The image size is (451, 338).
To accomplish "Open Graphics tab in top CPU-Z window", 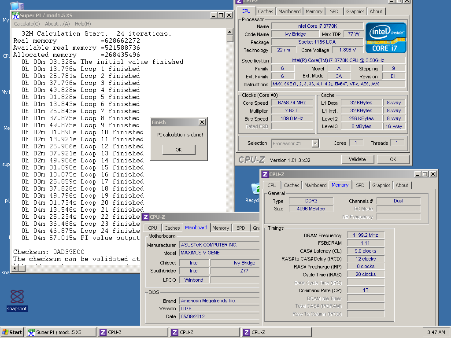I will click(355, 11).
